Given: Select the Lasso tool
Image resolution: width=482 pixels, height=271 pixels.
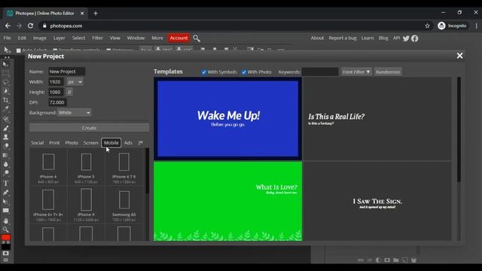Looking at the screenshot, I should tap(5, 82).
